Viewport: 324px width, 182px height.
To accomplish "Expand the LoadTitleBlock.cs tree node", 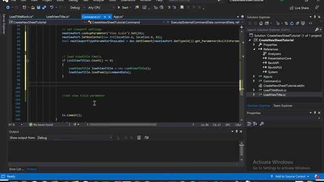I will pos(254,90).
